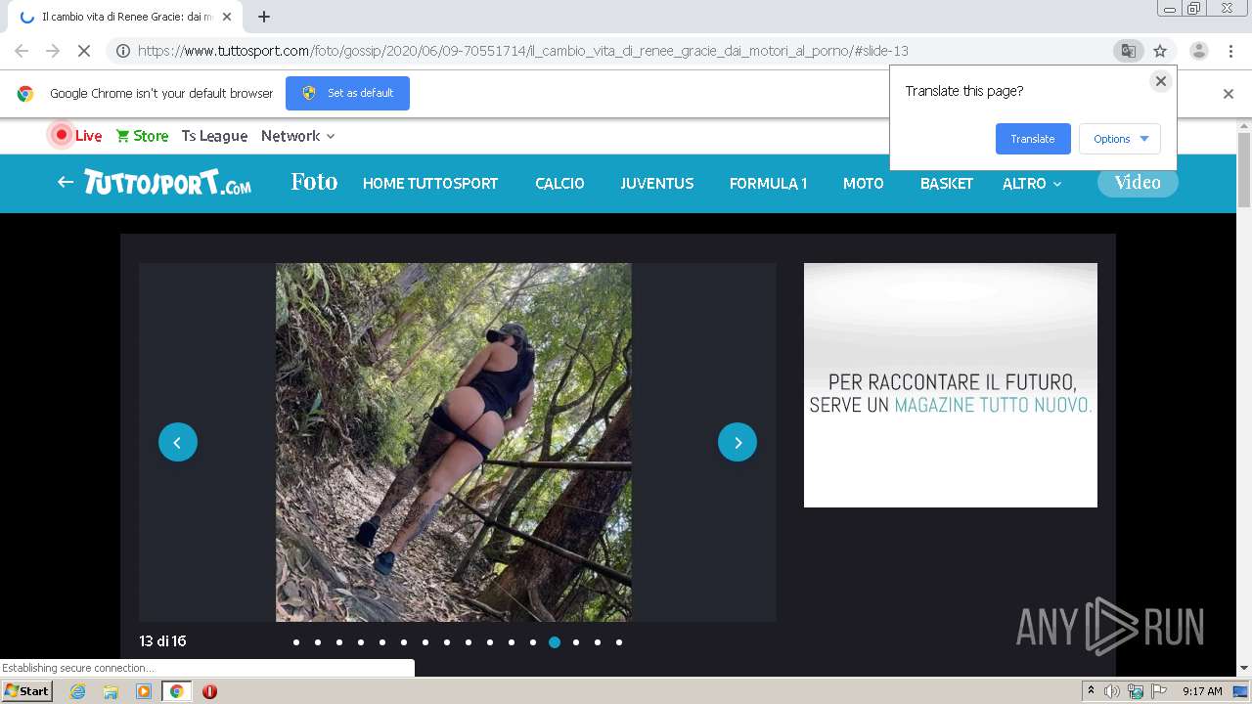This screenshot has height=704, width=1252.
Task: Bookmark this page with the star
Action: tap(1160, 51)
